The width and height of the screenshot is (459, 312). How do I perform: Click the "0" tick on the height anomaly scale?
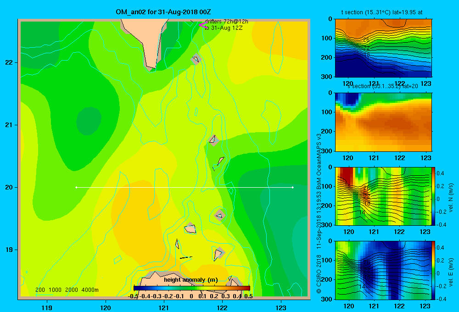click(191, 296)
